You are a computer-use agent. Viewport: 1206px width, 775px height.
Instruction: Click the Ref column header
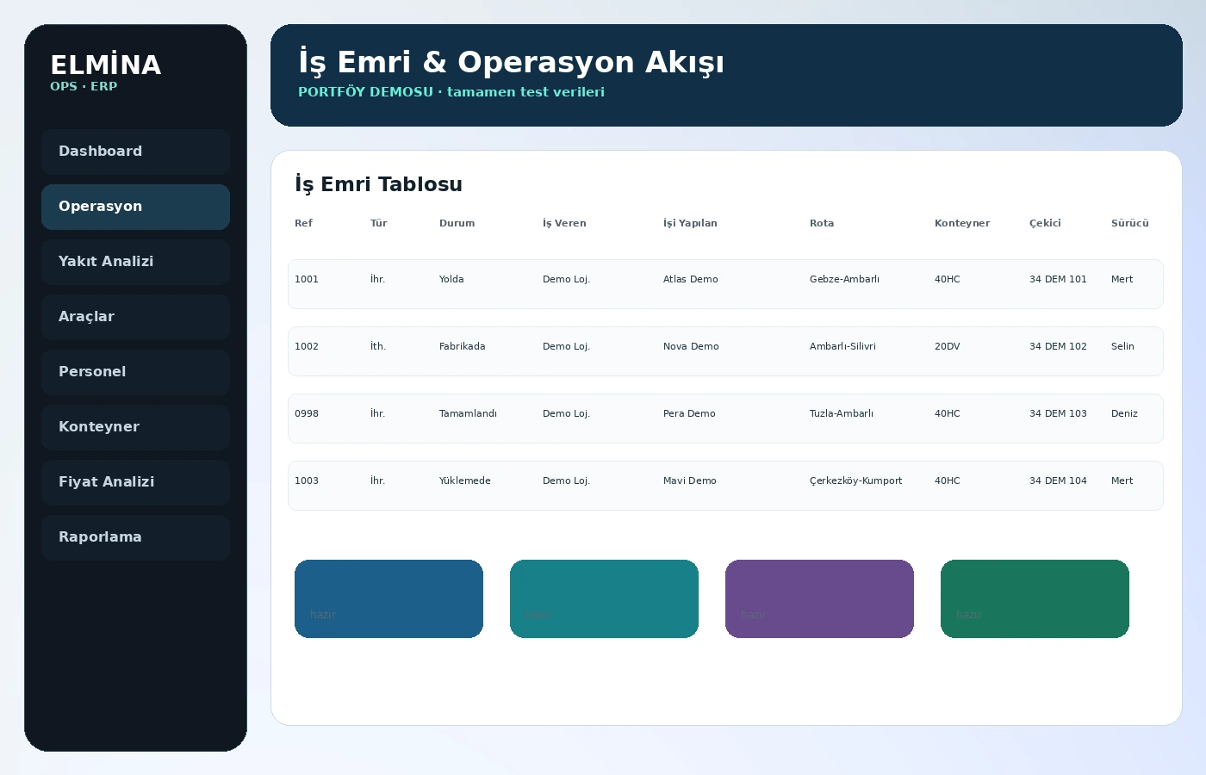(x=303, y=223)
